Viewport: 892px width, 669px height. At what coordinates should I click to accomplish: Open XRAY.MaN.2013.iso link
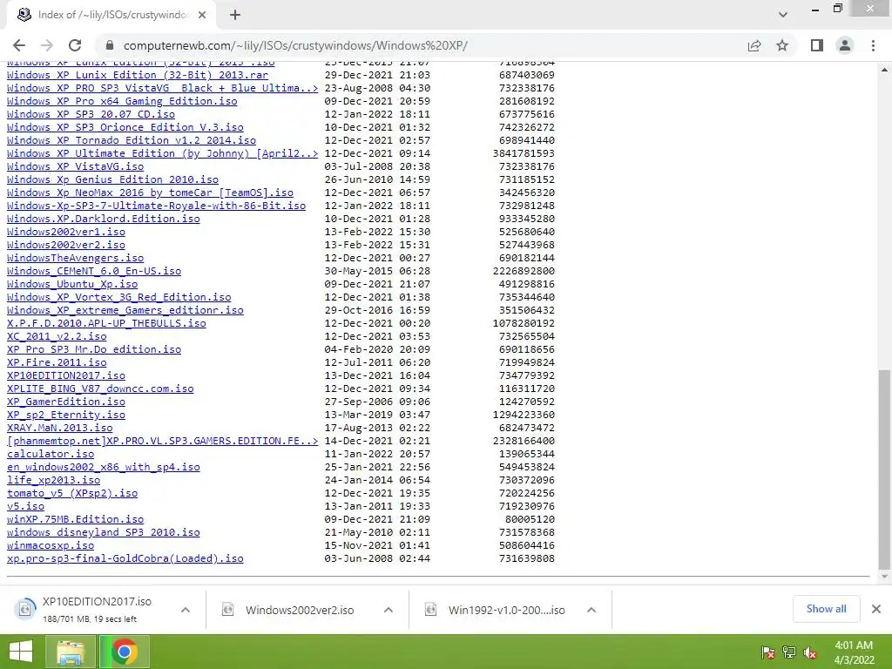click(x=60, y=429)
